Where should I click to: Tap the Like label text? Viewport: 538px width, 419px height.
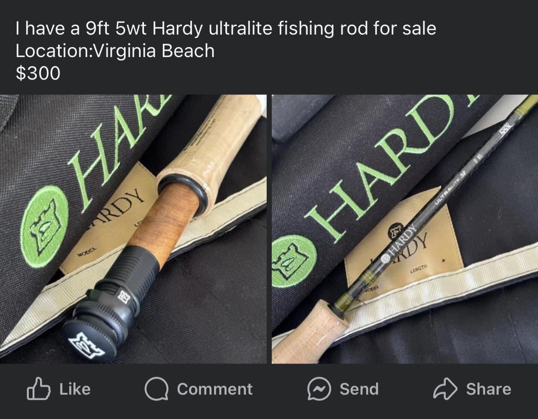coord(75,389)
